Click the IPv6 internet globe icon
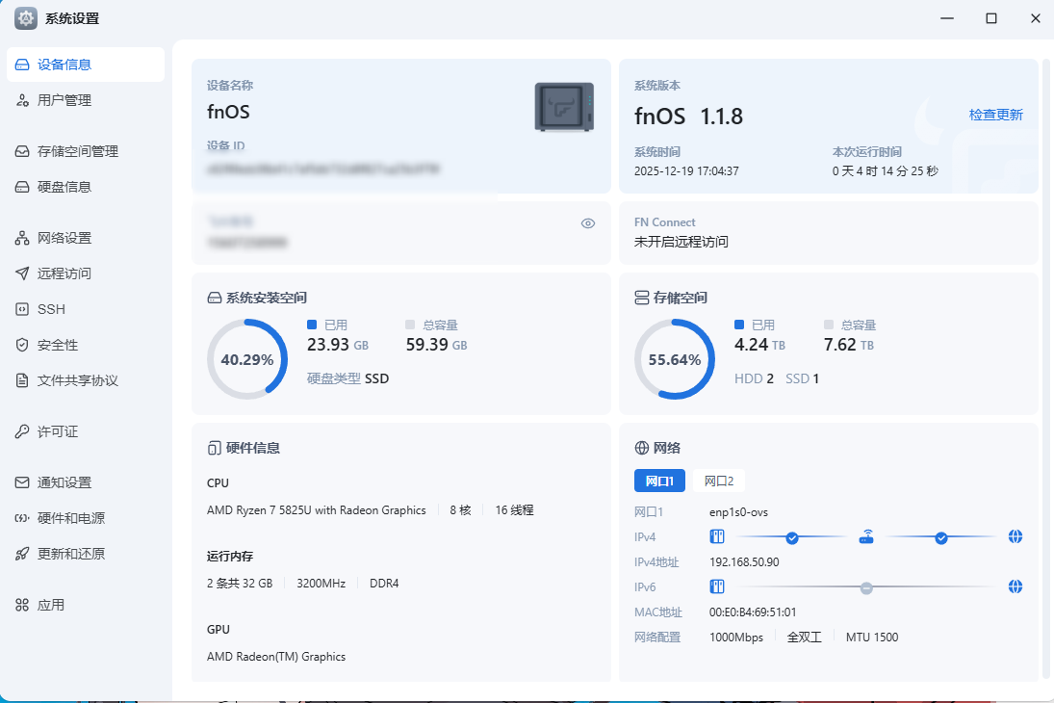This screenshot has width=1054, height=703. point(1015,586)
